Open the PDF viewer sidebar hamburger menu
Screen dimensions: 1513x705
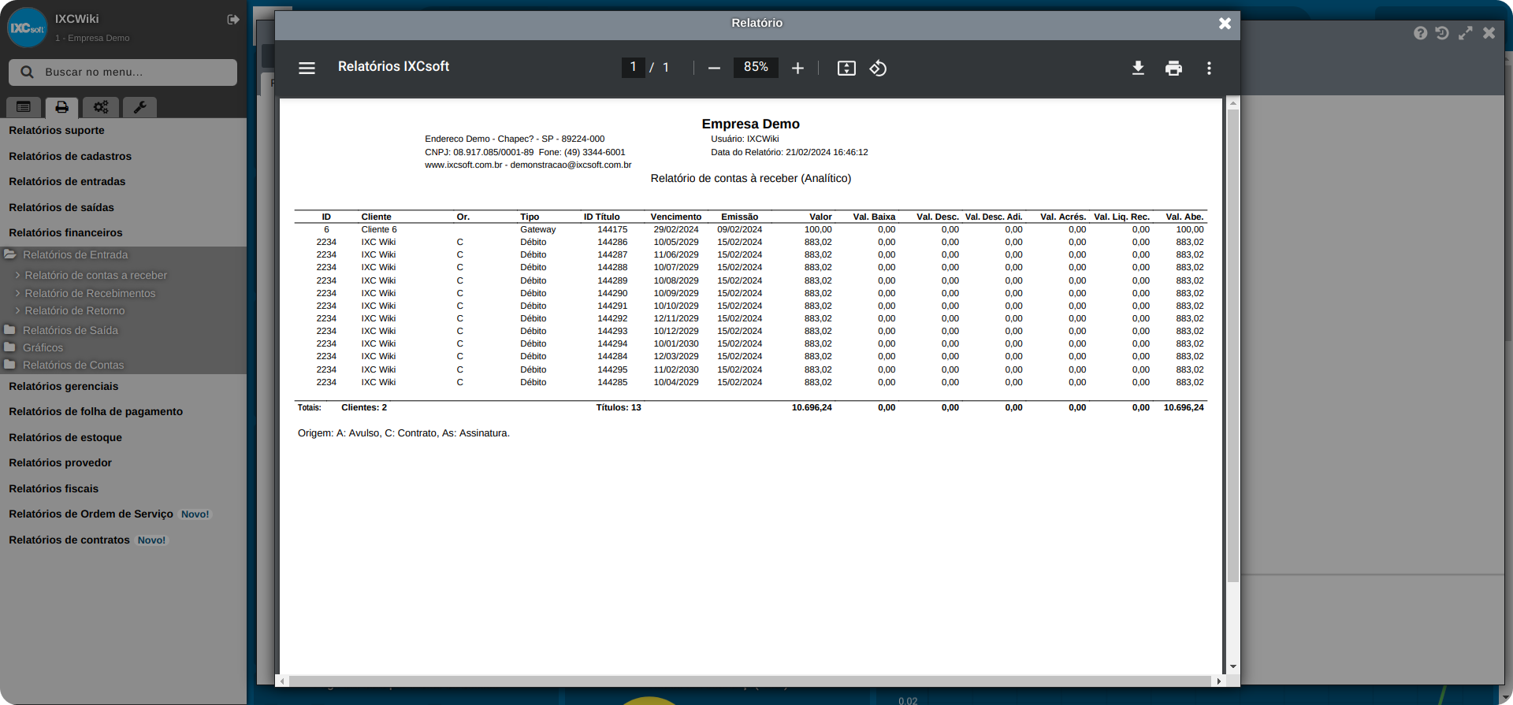[x=307, y=69]
